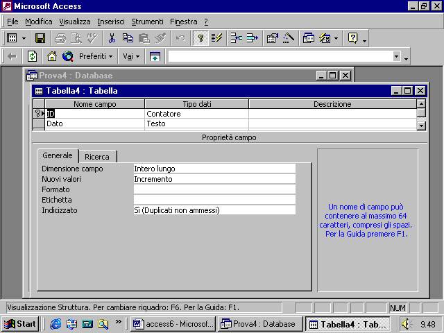
Task: Open the view selector dropdown arrow
Action: pos(24,38)
